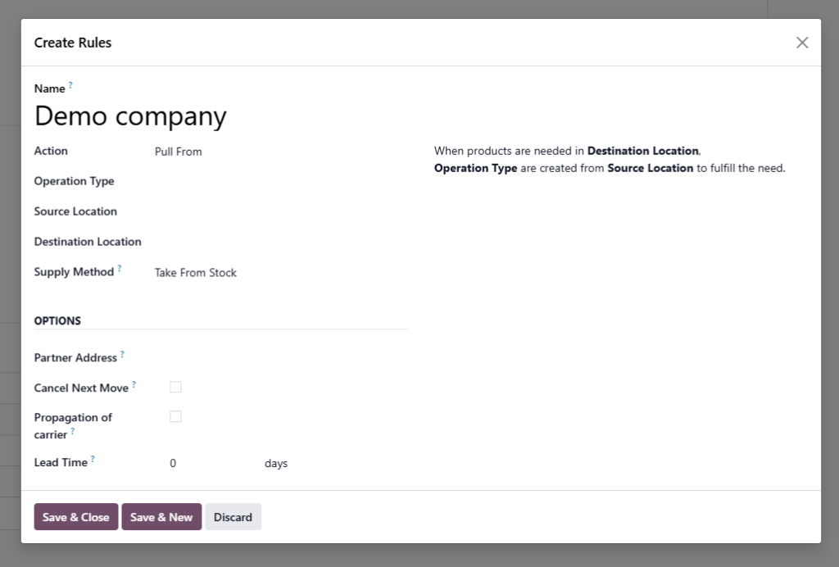Click the help icon beside Cancel Next Move
This screenshot has width=839, height=567.
tap(134, 384)
